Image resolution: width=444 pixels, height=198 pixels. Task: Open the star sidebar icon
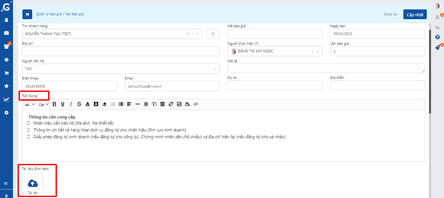(6, 86)
